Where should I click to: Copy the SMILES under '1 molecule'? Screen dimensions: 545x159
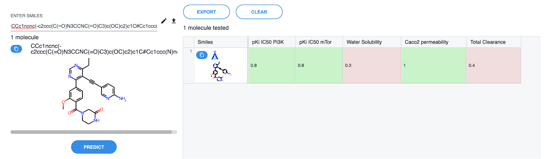coord(16,49)
